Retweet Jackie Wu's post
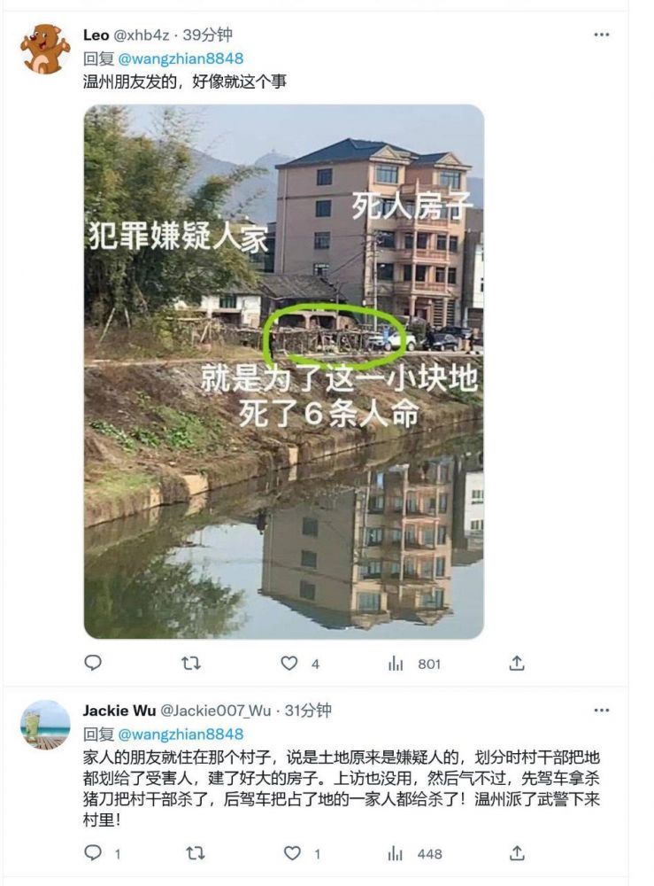 196,852
